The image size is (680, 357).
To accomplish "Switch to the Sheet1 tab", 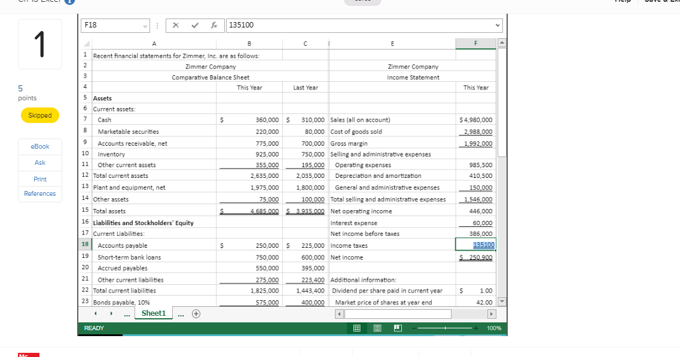I will point(153,313).
